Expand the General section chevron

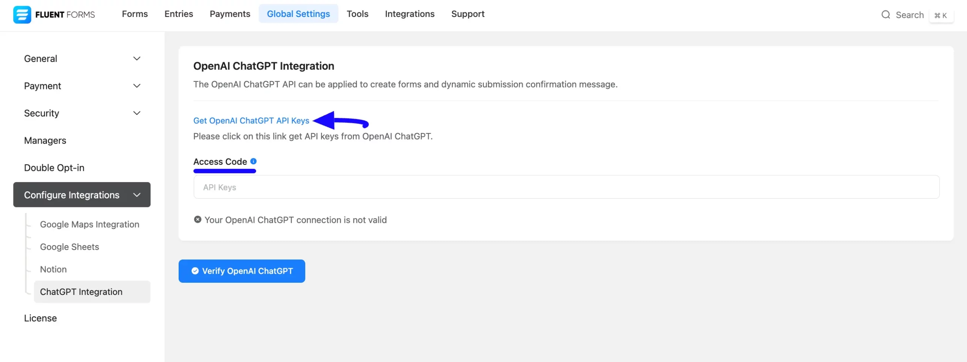(x=137, y=58)
